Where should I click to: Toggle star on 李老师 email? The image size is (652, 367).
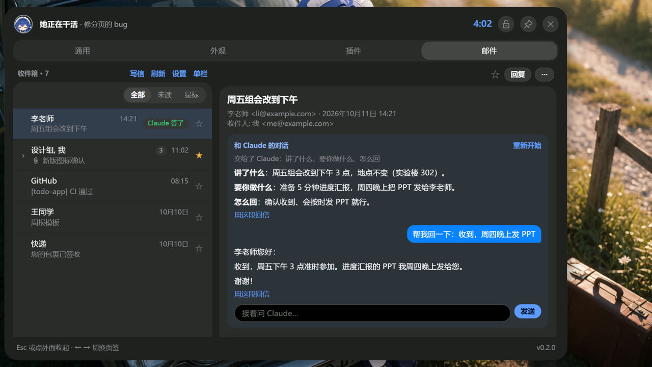(x=199, y=123)
